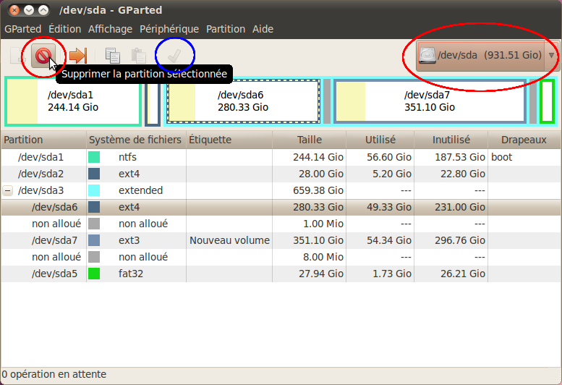Select the /dev/sda7 block in disk map
The image size is (562, 385).
[x=430, y=101]
